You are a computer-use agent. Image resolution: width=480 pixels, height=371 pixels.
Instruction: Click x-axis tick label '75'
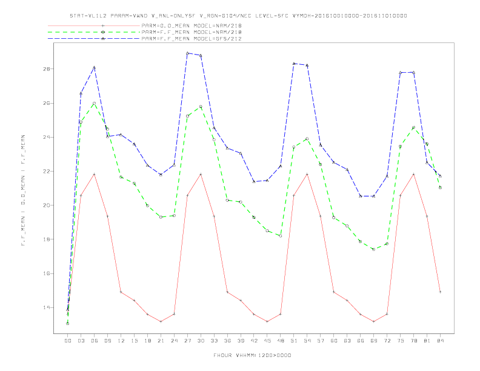pyautogui.click(x=401, y=341)
